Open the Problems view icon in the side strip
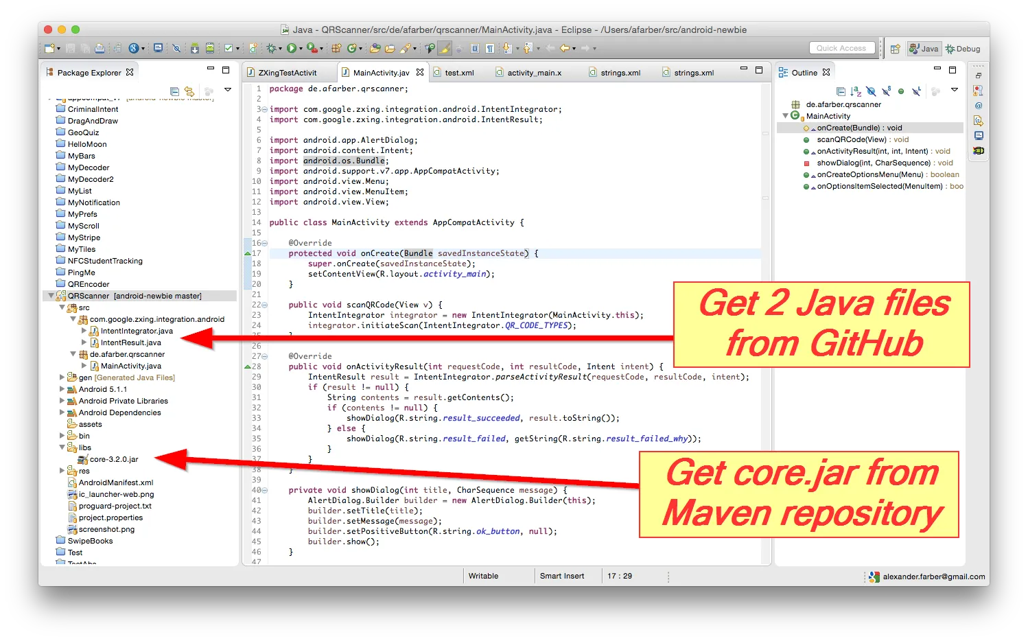 click(x=979, y=90)
